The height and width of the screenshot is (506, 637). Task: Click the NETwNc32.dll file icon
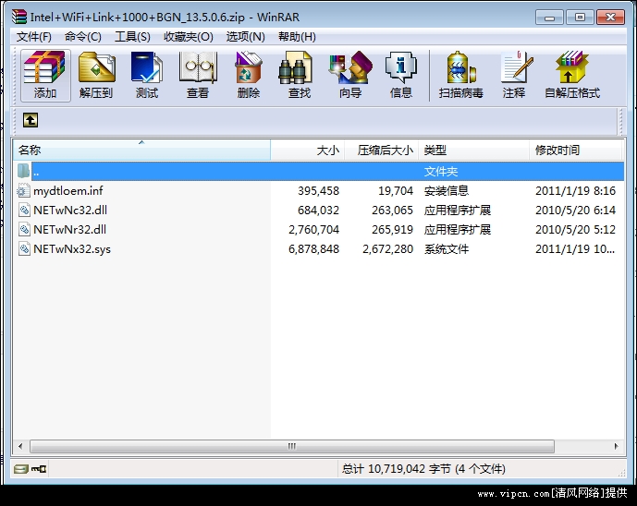click(23, 211)
